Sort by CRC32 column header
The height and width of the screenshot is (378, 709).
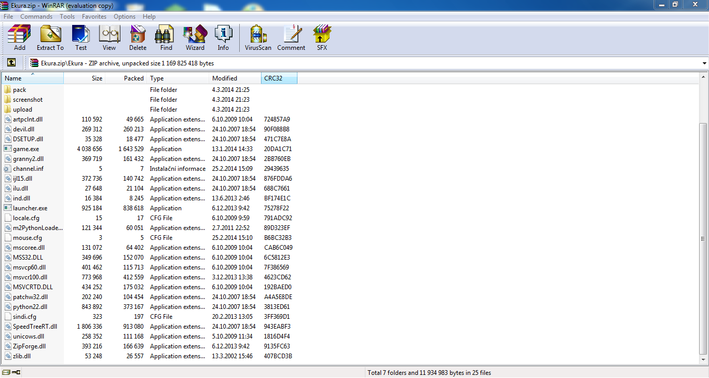[x=279, y=78]
